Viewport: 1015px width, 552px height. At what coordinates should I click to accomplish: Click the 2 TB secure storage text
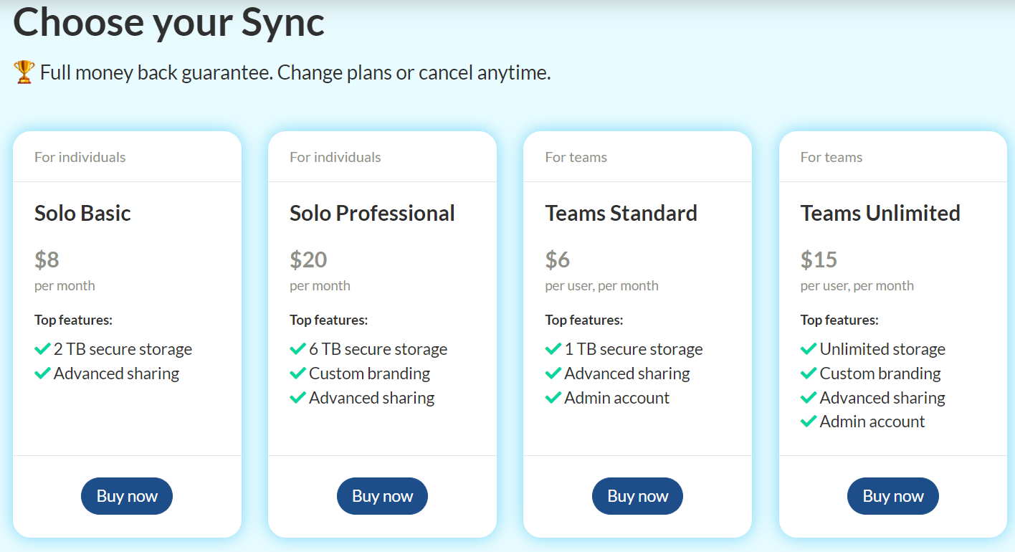tap(123, 349)
